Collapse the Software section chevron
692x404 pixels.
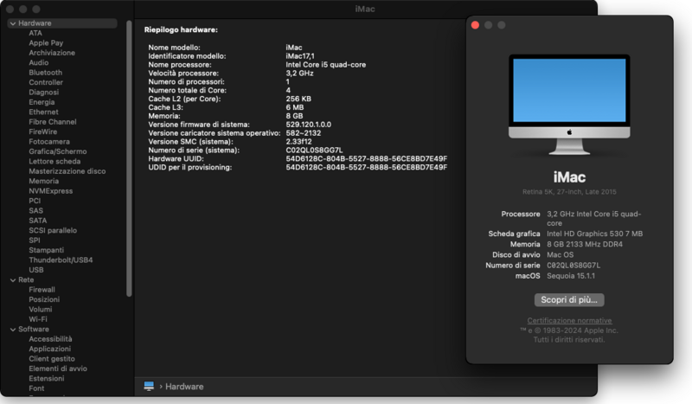[13, 330]
